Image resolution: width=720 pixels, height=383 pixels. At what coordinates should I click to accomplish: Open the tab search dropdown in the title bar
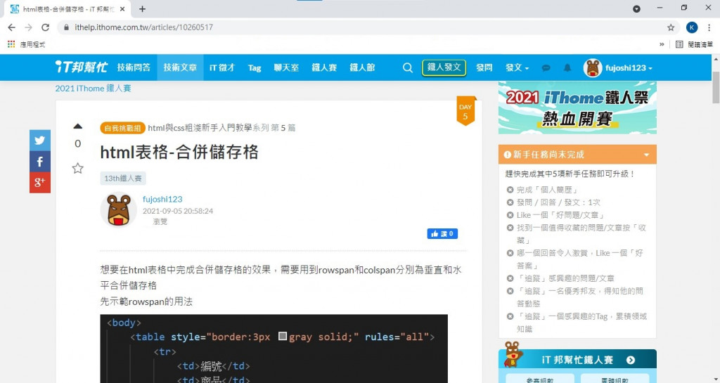(636, 8)
